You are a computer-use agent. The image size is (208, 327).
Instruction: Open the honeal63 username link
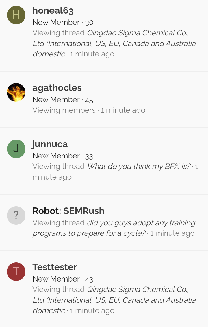(x=53, y=10)
